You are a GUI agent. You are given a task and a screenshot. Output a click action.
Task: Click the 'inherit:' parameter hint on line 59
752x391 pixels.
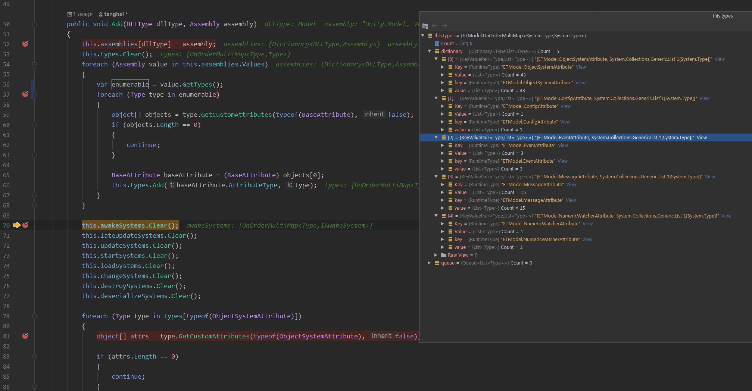point(374,115)
